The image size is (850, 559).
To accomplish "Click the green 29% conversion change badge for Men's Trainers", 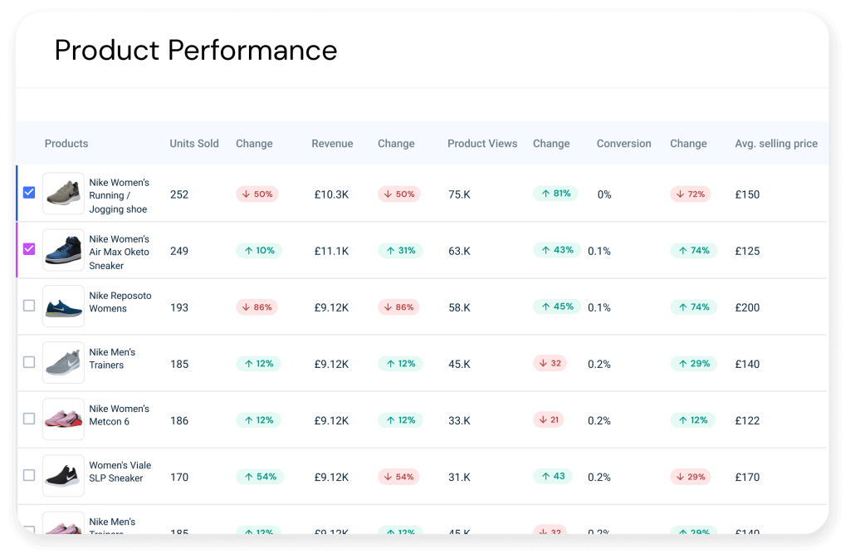I will tap(692, 363).
